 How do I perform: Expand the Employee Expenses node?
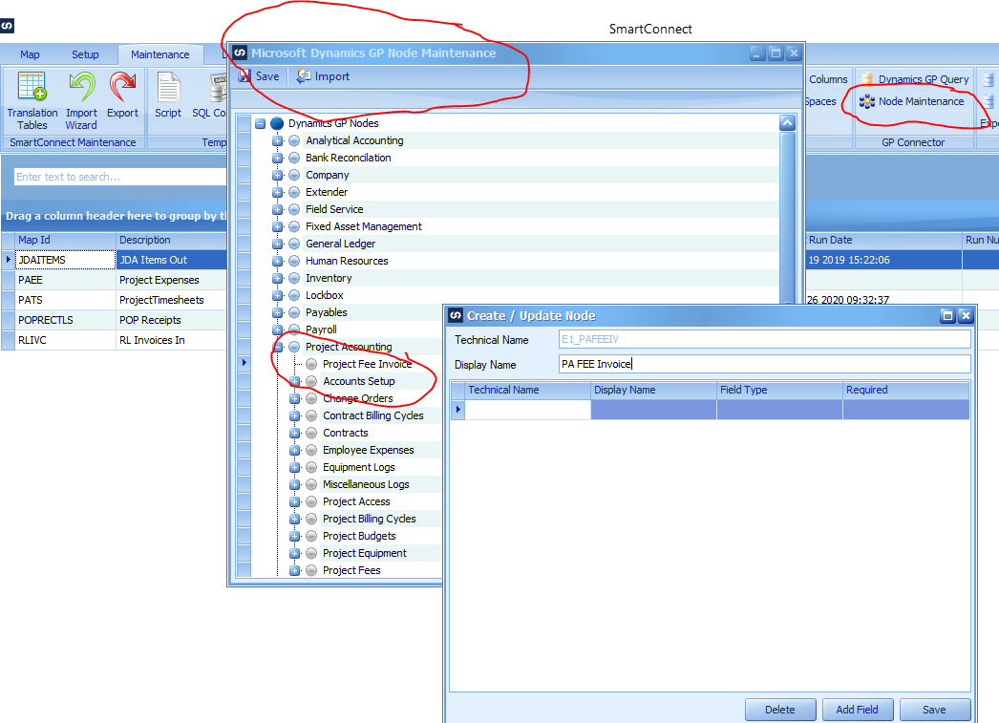(294, 450)
